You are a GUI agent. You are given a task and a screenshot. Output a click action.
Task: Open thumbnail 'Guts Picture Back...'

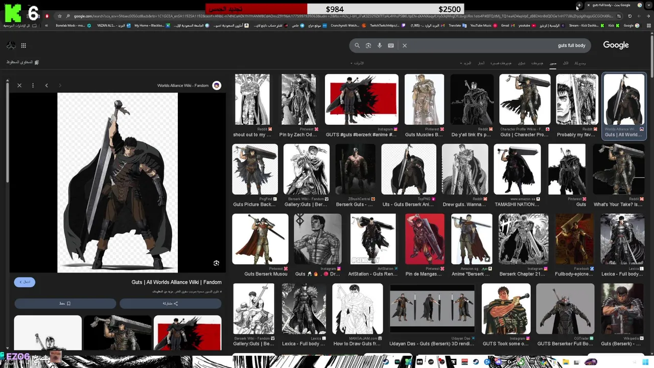[255, 169]
